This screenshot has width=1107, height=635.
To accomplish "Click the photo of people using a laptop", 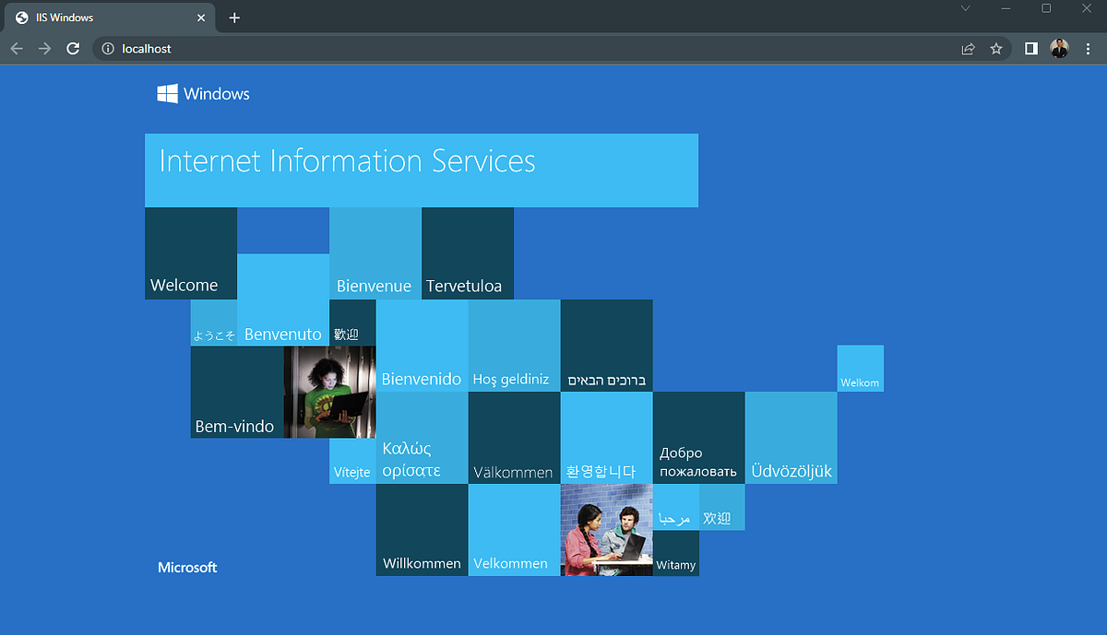I will pyautogui.click(x=606, y=530).
